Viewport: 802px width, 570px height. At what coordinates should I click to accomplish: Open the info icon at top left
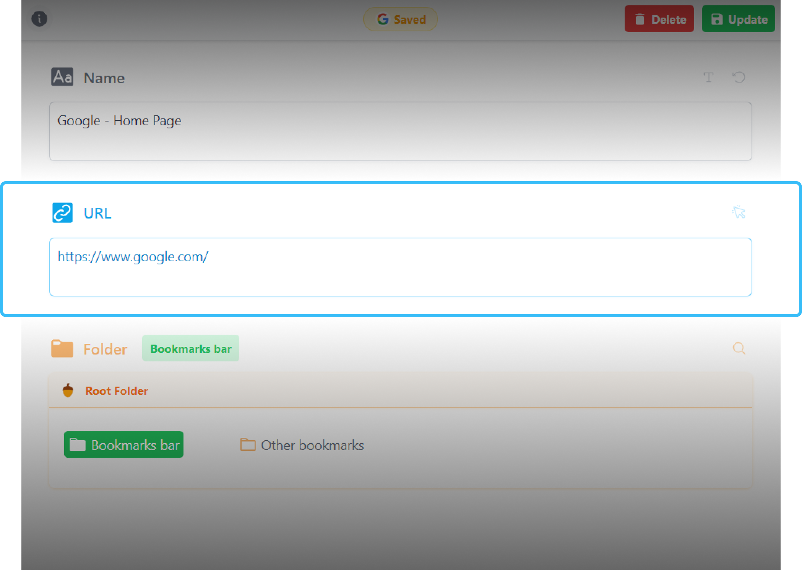pos(39,19)
